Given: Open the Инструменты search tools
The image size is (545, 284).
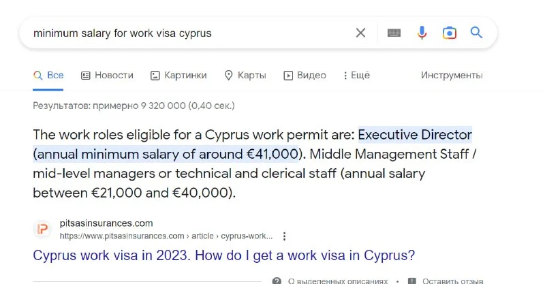Looking at the screenshot, I should coord(452,75).
